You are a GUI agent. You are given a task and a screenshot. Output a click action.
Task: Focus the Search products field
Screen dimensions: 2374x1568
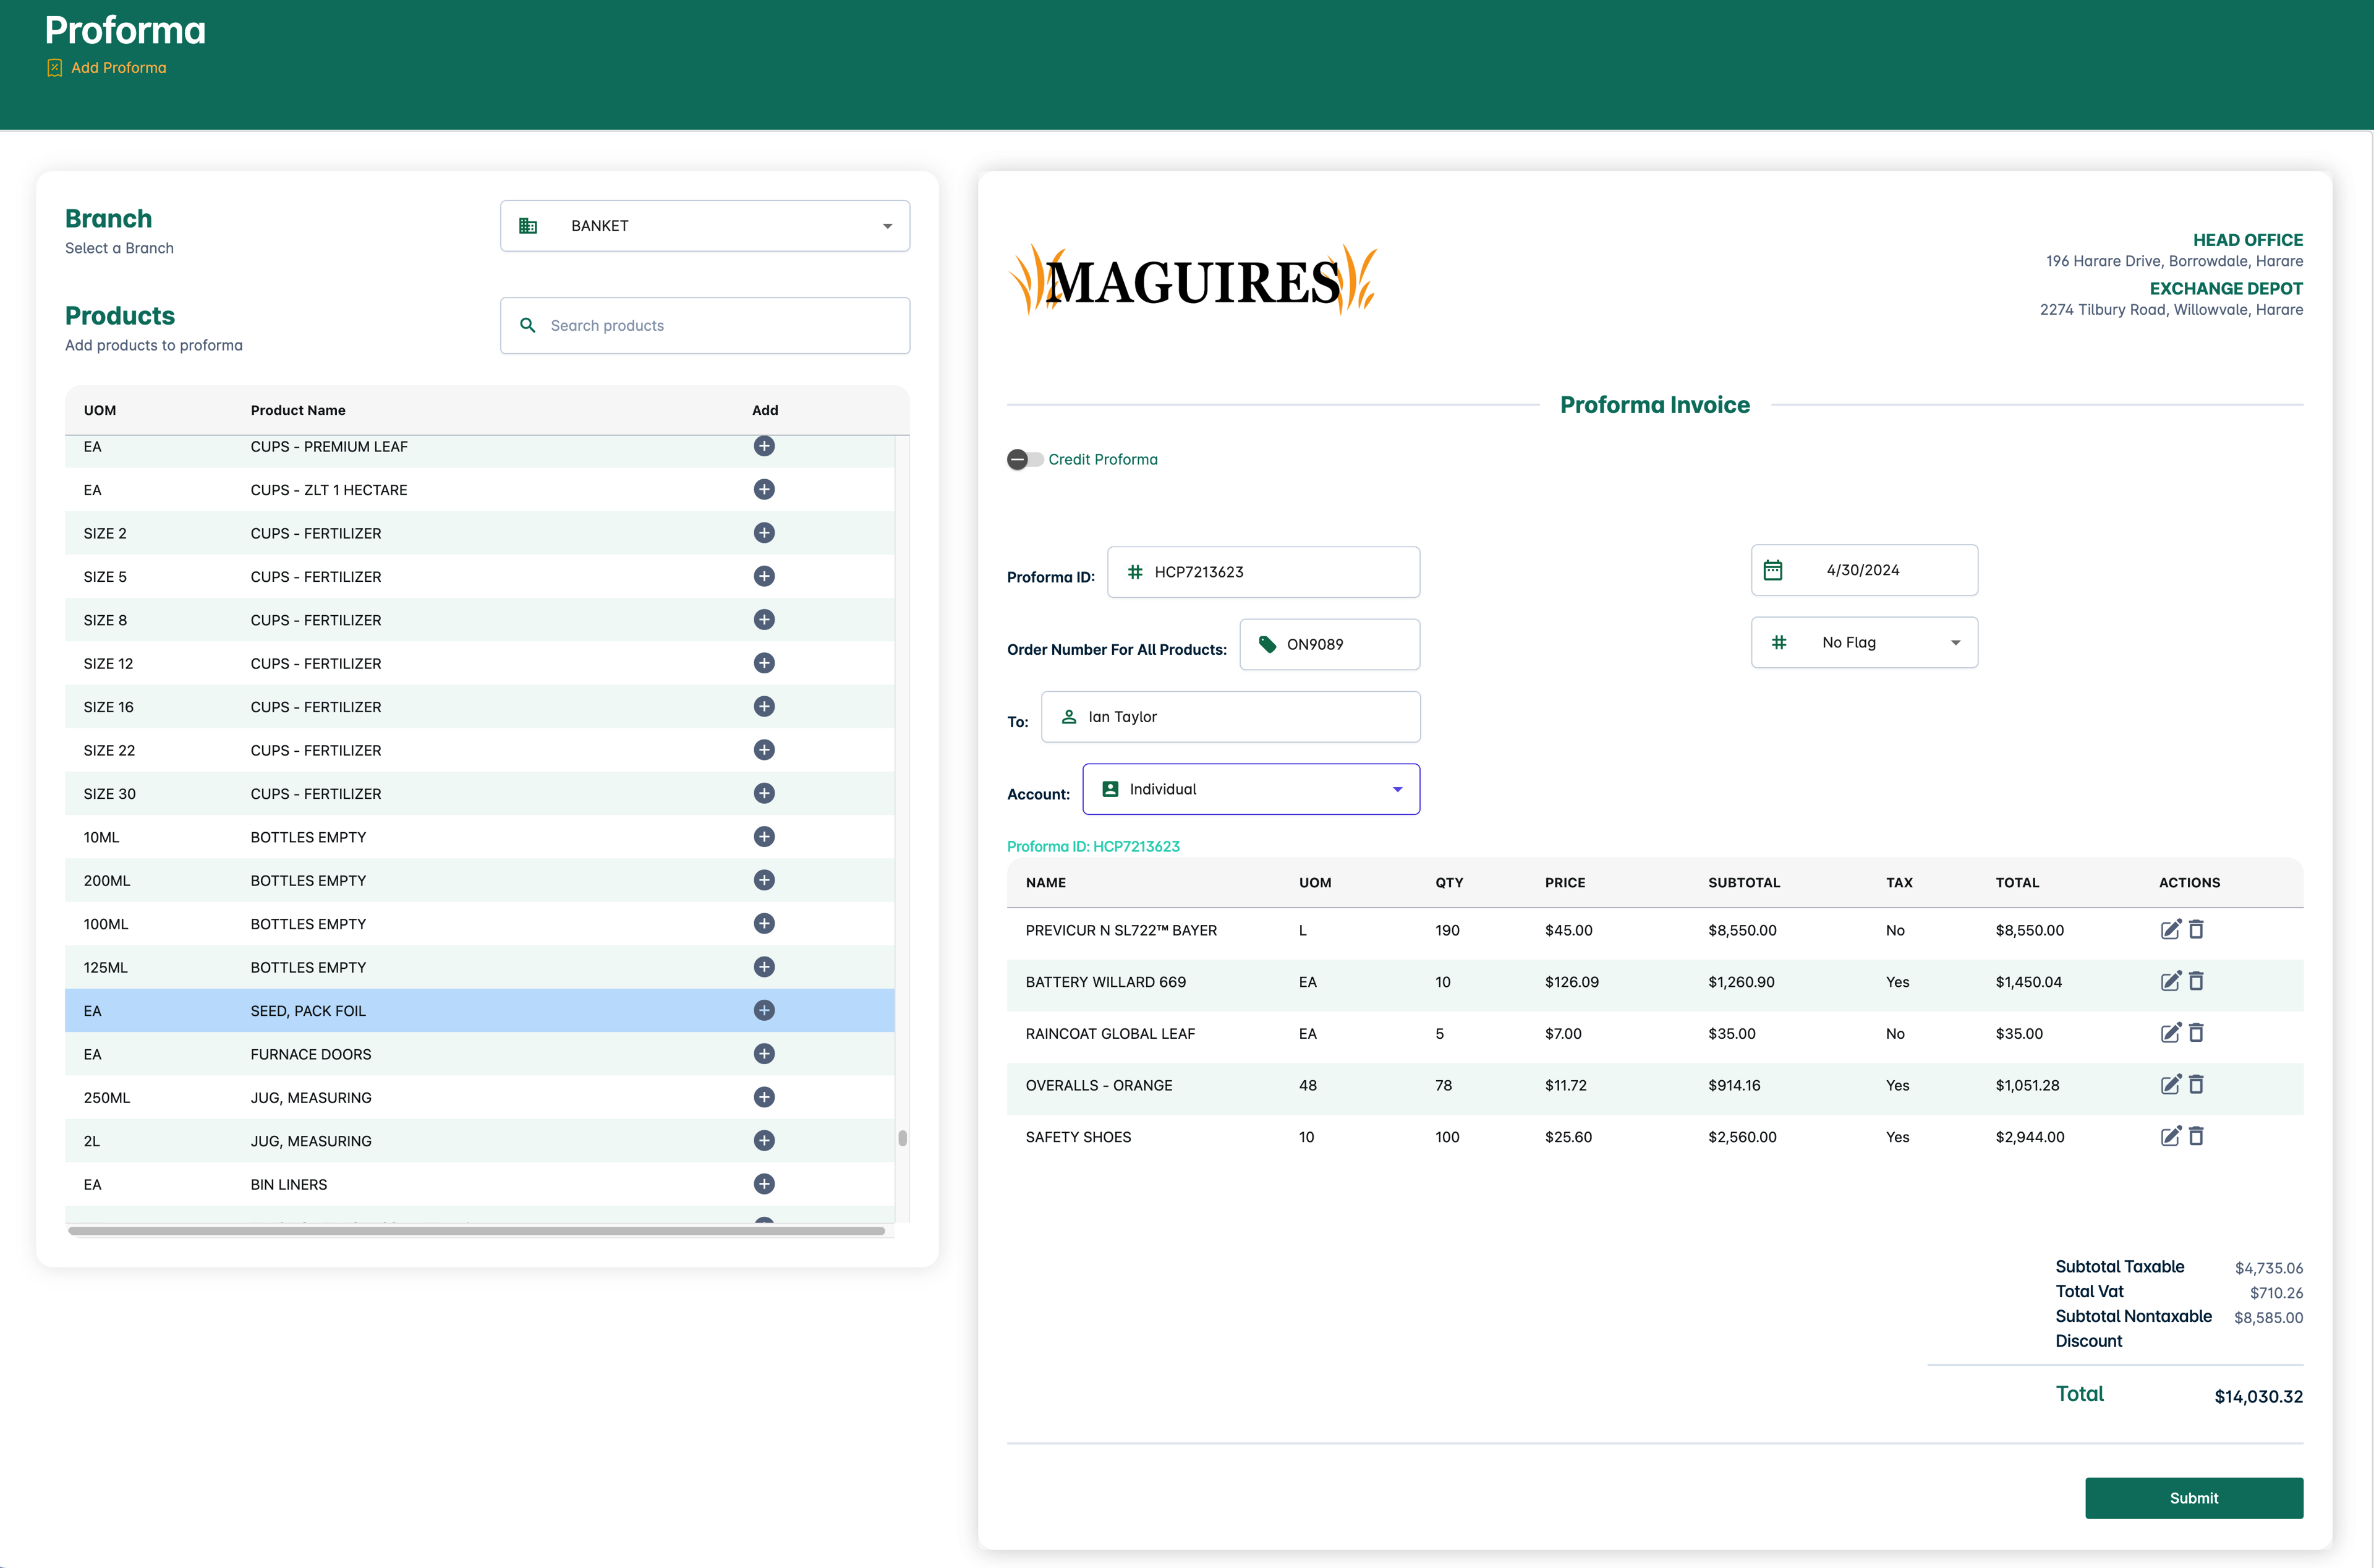click(x=705, y=325)
